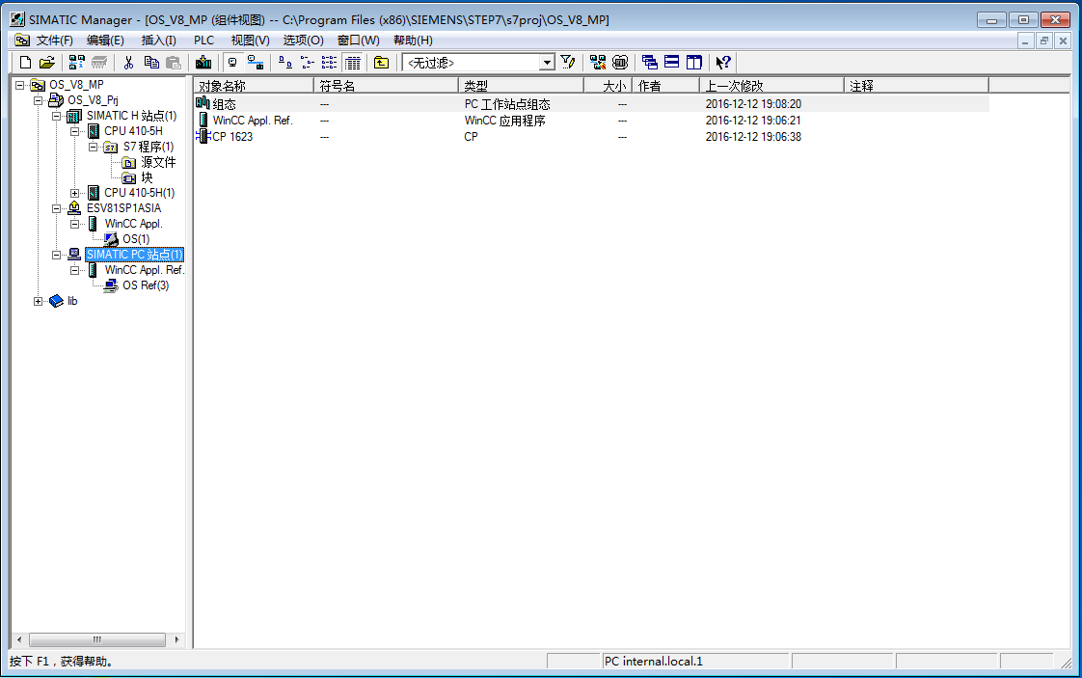Switch to List view
Image resolution: width=1082 pixels, height=678 pixels.
point(330,63)
